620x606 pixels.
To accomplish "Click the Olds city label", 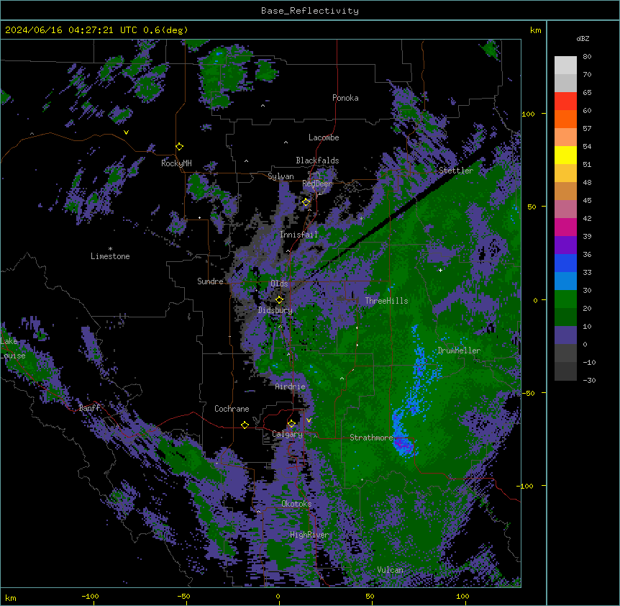I will [x=279, y=284].
